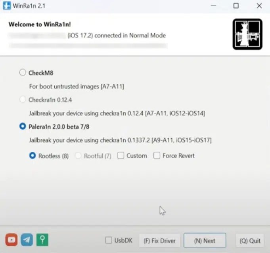Click the WinRa1n logo image in header
The width and height of the screenshot is (270, 253).
pos(247,34)
